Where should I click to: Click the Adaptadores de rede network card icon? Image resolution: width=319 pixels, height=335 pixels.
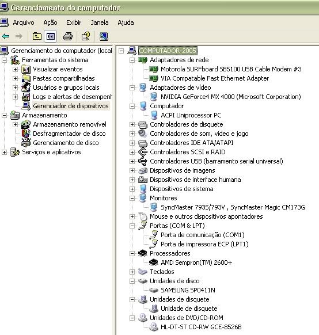[x=143, y=60]
